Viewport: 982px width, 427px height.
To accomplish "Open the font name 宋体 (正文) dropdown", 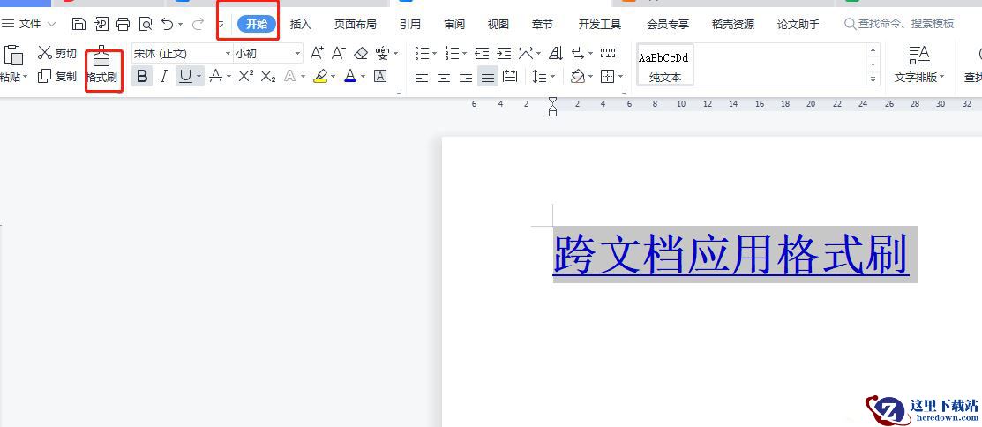I will coord(228,54).
